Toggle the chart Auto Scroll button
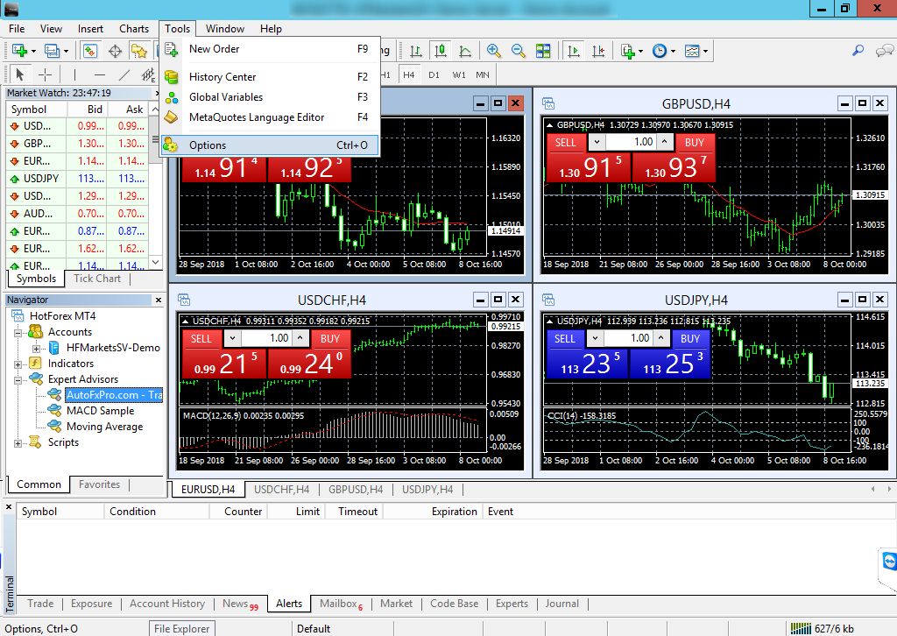The width and height of the screenshot is (897, 636). [x=575, y=51]
